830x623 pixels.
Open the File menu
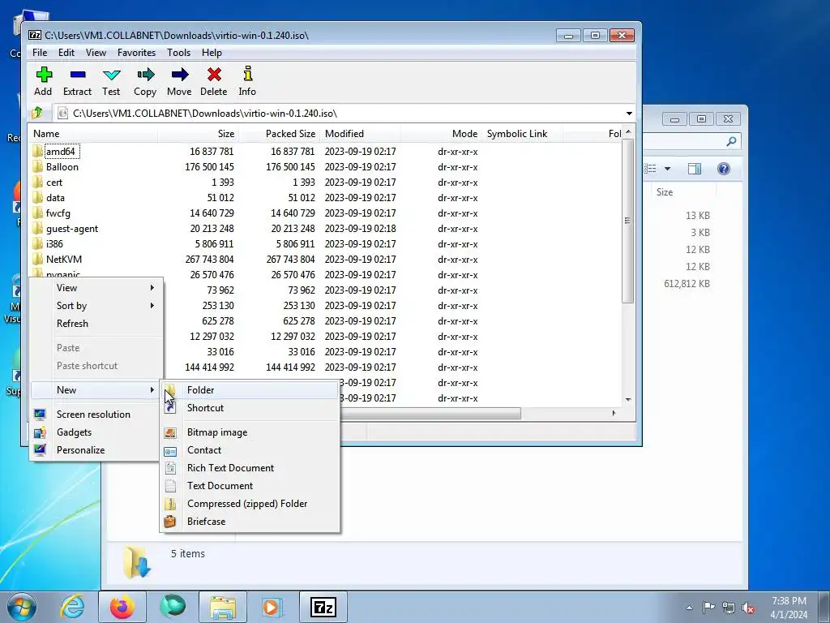[x=40, y=53]
